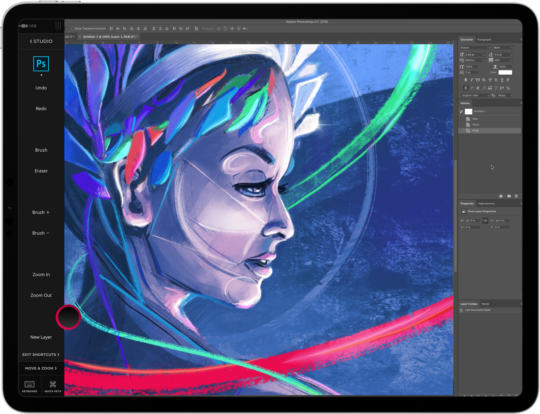Viewport: 540px width, 414px height.
Task: Select Layer Comps tab
Action: tap(469, 304)
